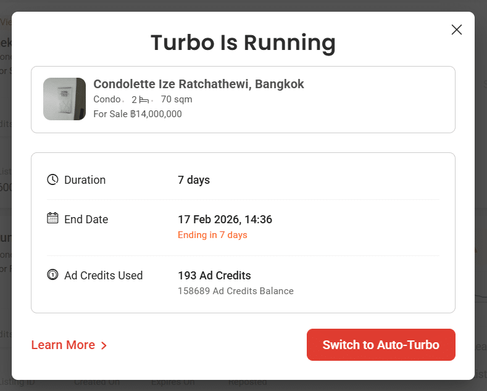Click the 158689 Ad Credits Balance text

pos(235,291)
